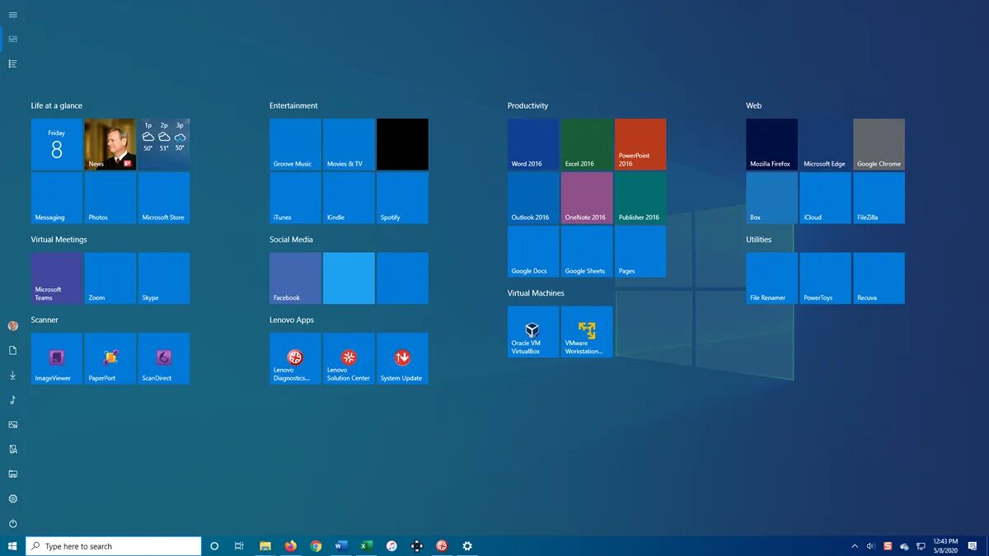
Task: Expand the Start menu hamburger navigation
Action: click(x=12, y=15)
